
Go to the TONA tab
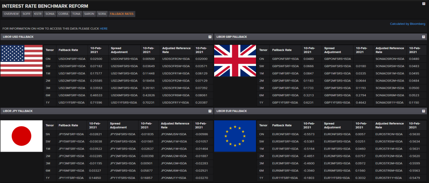pyautogui.click(x=76, y=14)
